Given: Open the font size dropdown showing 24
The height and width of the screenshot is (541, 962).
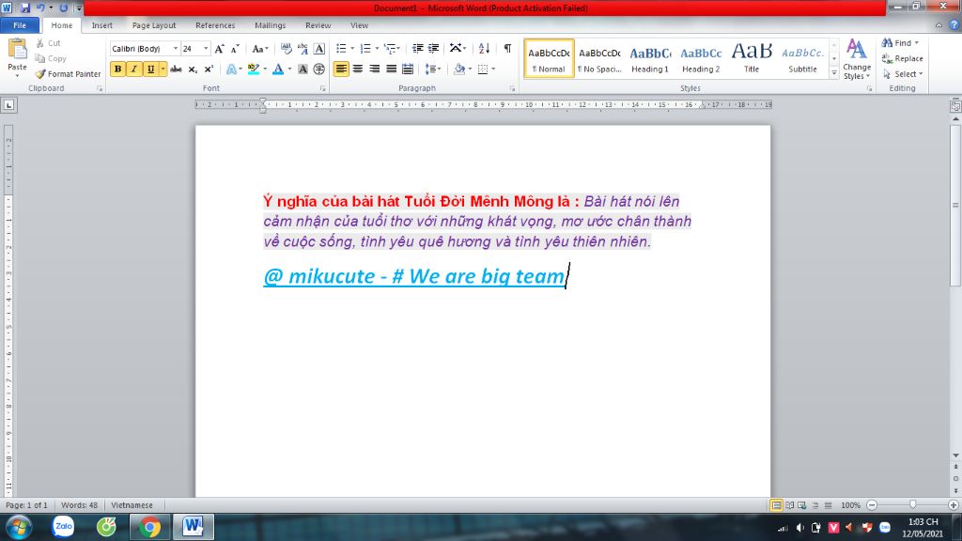Looking at the screenshot, I should tap(206, 49).
